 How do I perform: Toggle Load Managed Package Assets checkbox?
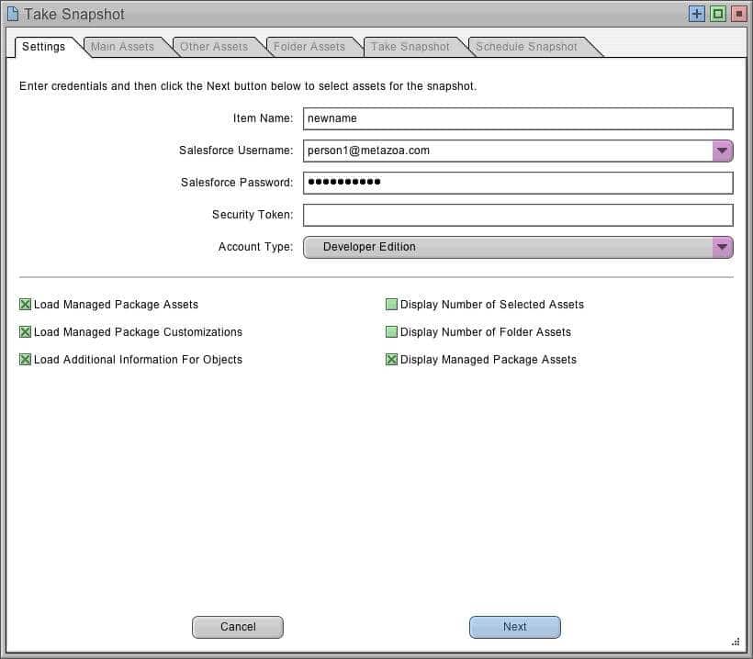pos(25,305)
